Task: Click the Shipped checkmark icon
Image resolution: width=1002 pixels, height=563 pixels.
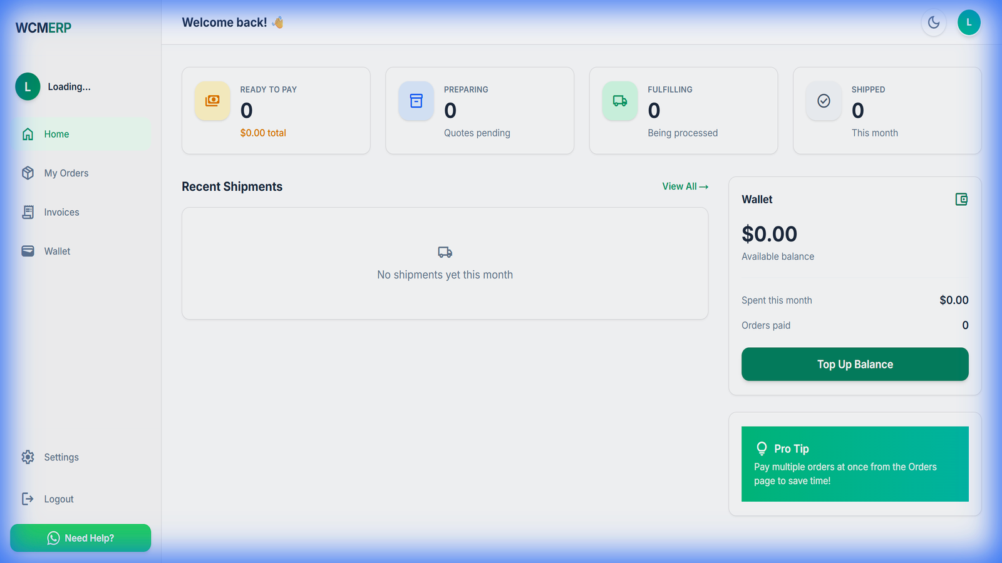Action: pyautogui.click(x=823, y=101)
